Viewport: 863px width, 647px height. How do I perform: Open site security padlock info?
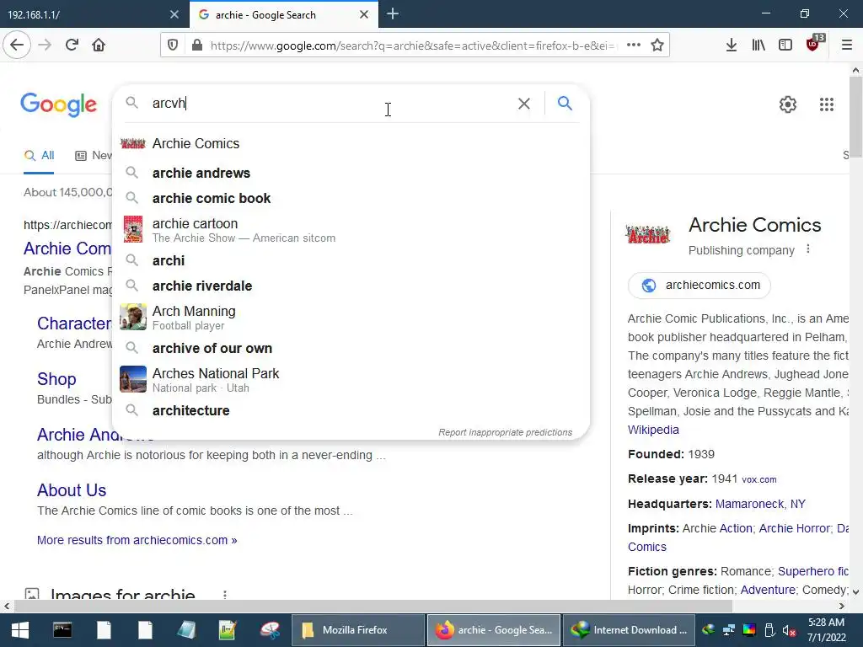[196, 45]
